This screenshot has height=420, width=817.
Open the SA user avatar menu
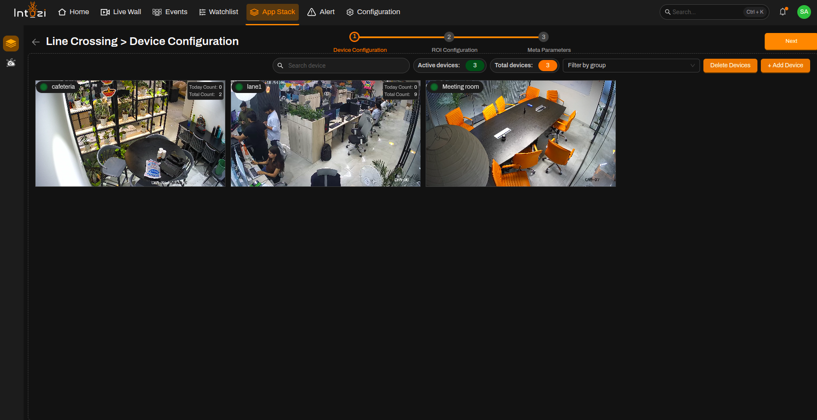pos(804,12)
